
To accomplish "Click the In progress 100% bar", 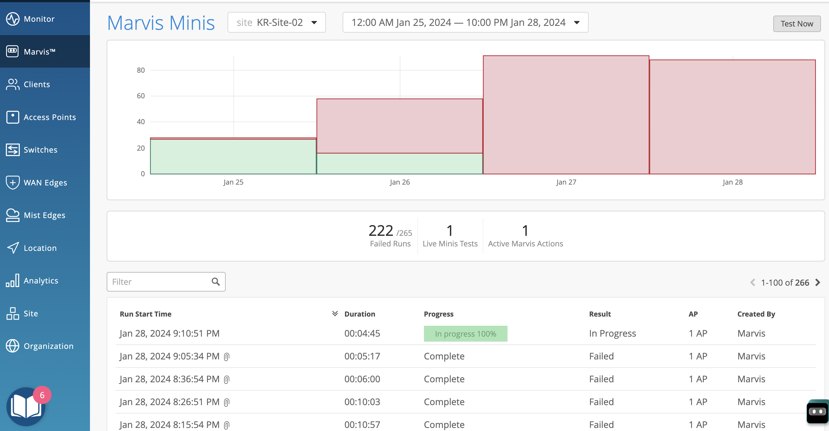I will [x=465, y=334].
